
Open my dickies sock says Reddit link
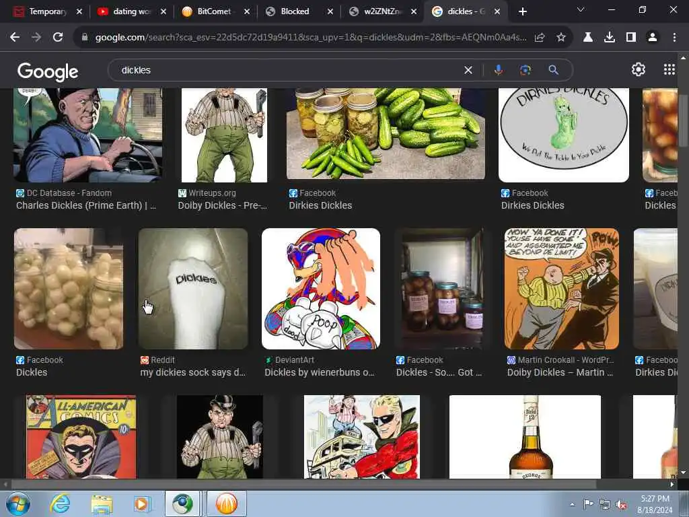[x=193, y=372]
